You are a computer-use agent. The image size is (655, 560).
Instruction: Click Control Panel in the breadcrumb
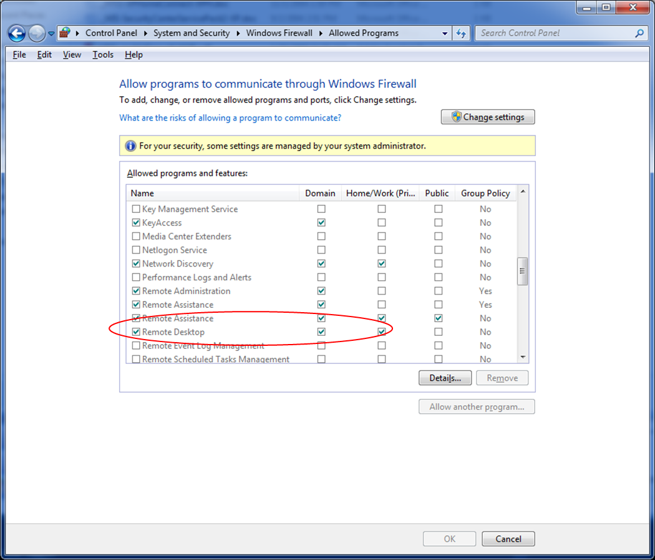coord(111,33)
